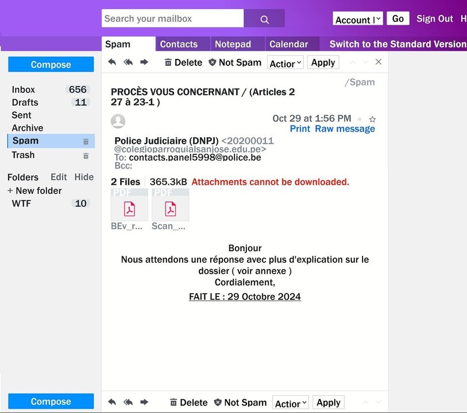Open the Raw message link
The image size is (467, 413).
[345, 129]
